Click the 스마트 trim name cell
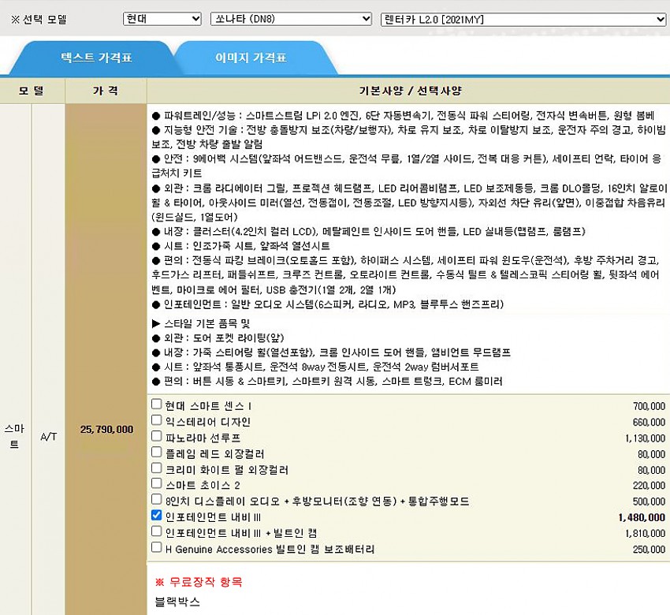Viewport: 670px width, 615px height. tap(14, 436)
